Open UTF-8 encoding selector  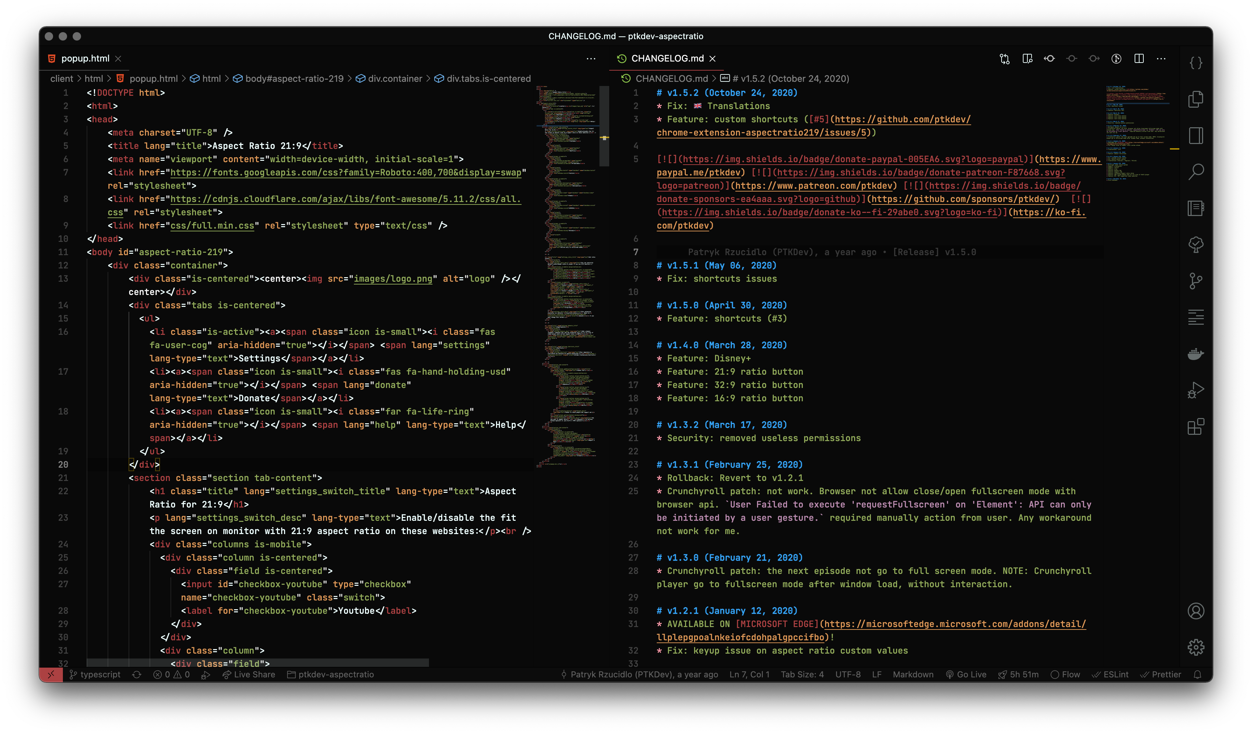tap(847, 674)
